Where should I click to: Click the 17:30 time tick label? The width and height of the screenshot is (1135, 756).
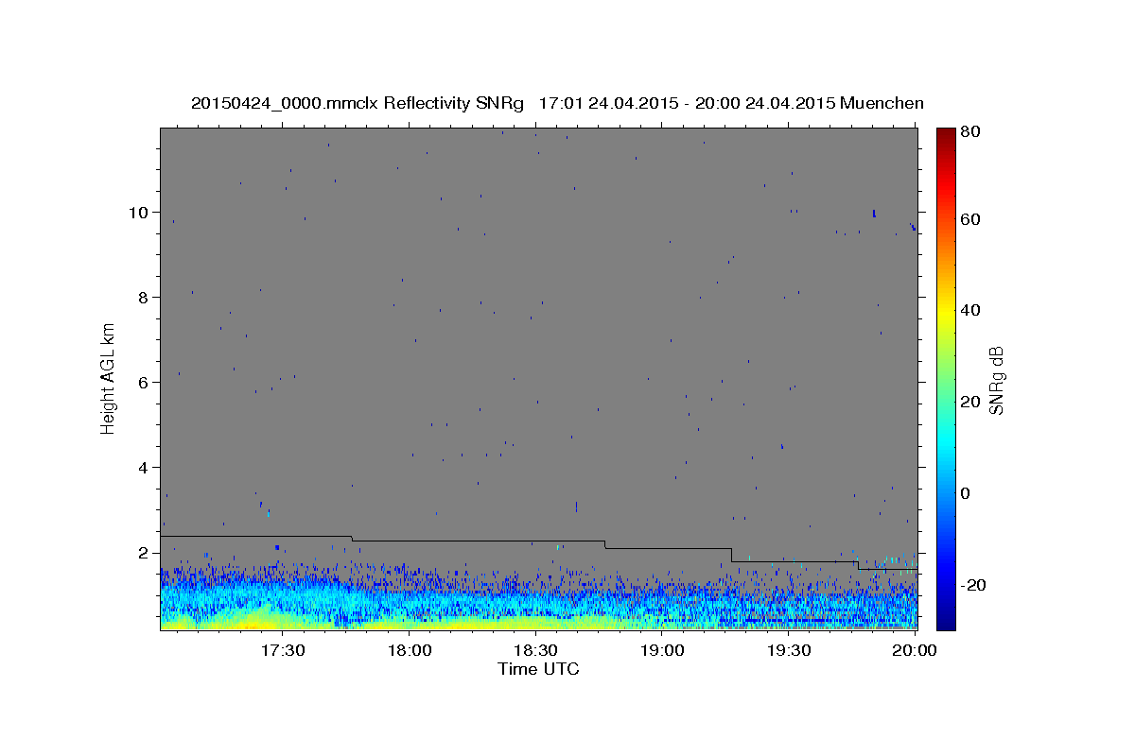(x=283, y=651)
